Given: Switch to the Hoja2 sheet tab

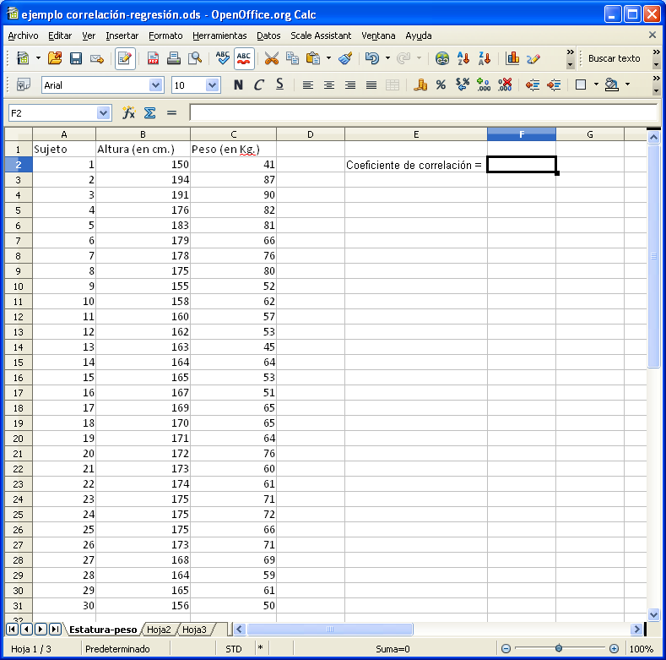Looking at the screenshot, I should 159,630.
